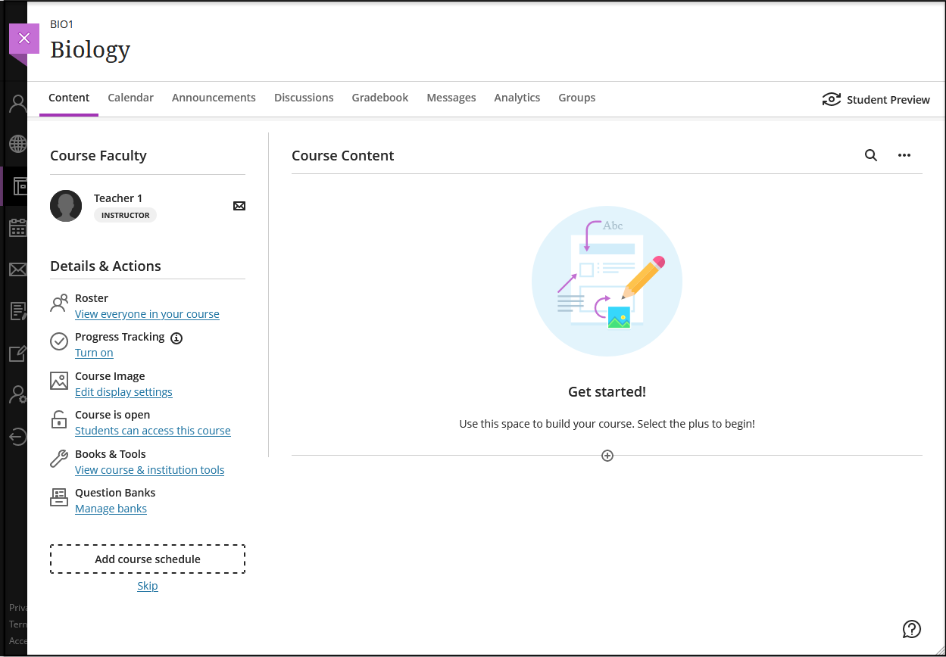Open the help question mark icon

(x=912, y=629)
